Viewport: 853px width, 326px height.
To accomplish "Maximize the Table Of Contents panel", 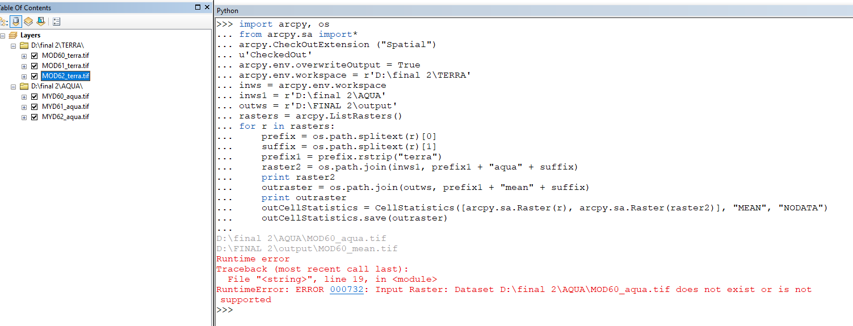I will pos(198,7).
